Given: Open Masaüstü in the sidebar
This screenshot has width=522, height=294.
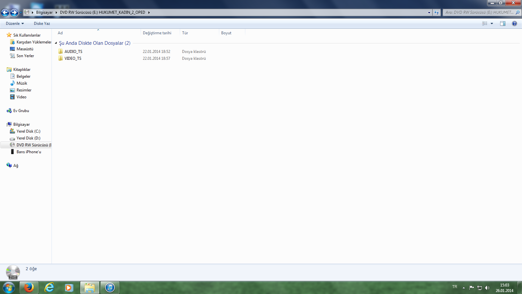Looking at the screenshot, I should pos(25,49).
